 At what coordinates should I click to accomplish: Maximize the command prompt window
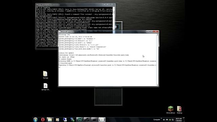coord(107,4)
